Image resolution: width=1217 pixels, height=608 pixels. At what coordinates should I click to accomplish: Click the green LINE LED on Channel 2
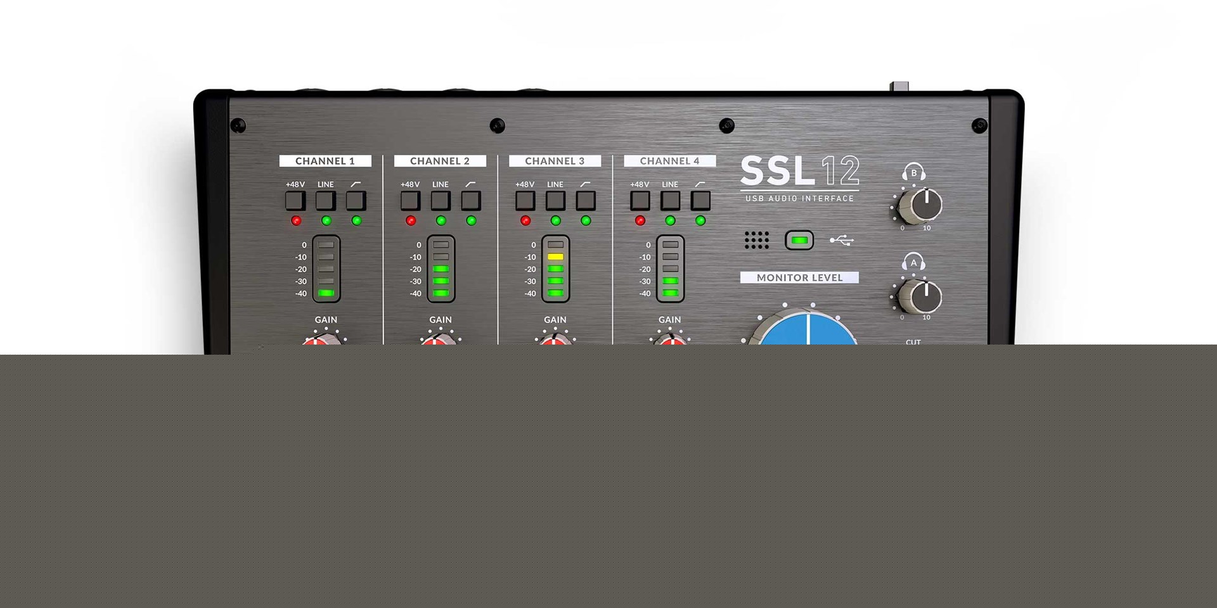tap(441, 220)
